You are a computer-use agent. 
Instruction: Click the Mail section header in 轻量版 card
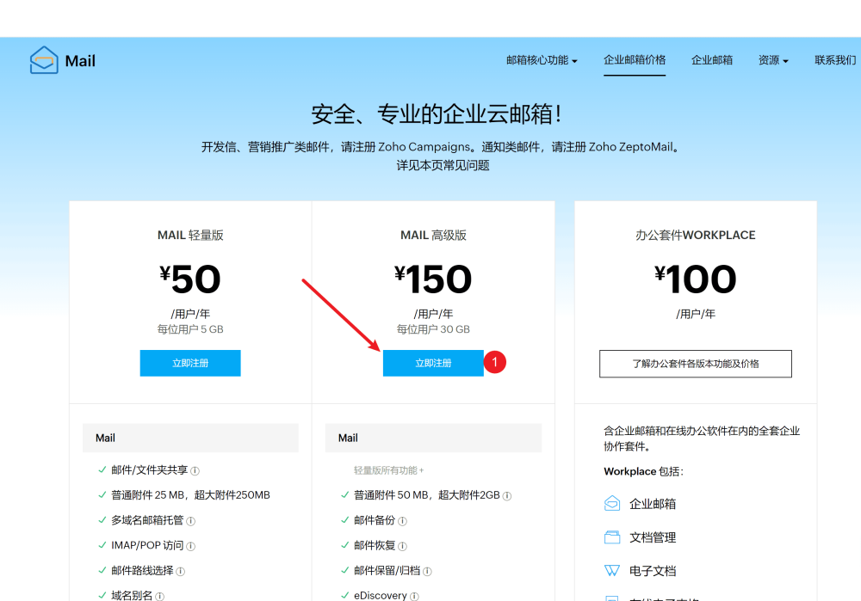(190, 438)
